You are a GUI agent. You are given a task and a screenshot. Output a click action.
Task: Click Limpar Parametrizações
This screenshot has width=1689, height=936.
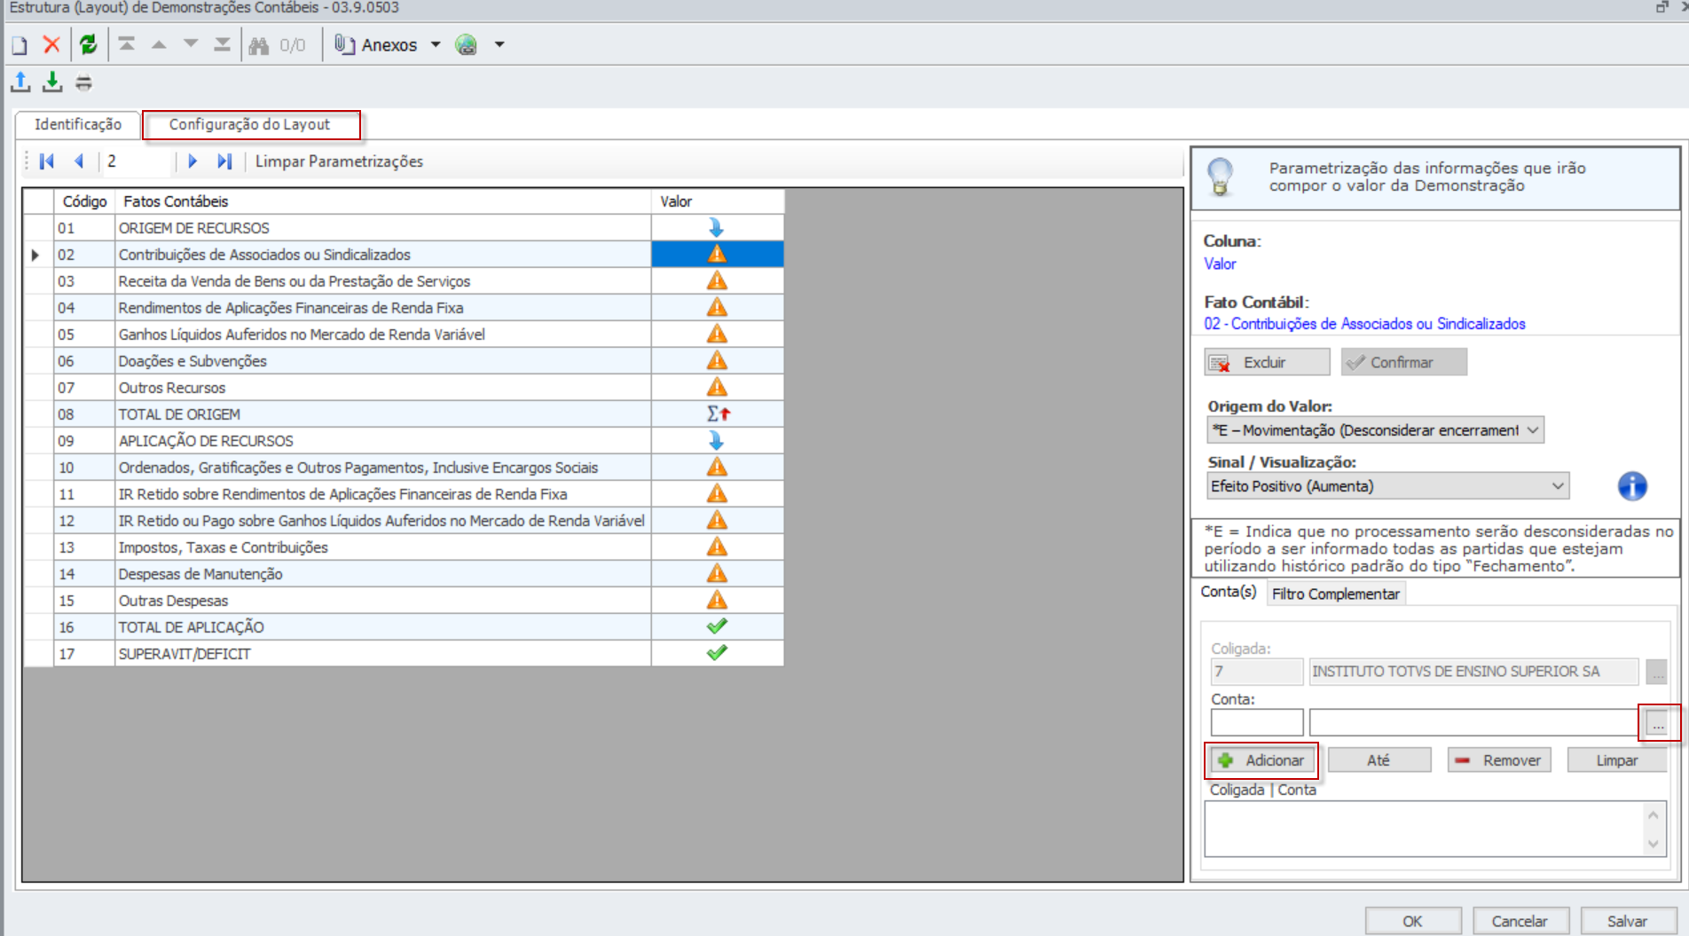pos(339,161)
